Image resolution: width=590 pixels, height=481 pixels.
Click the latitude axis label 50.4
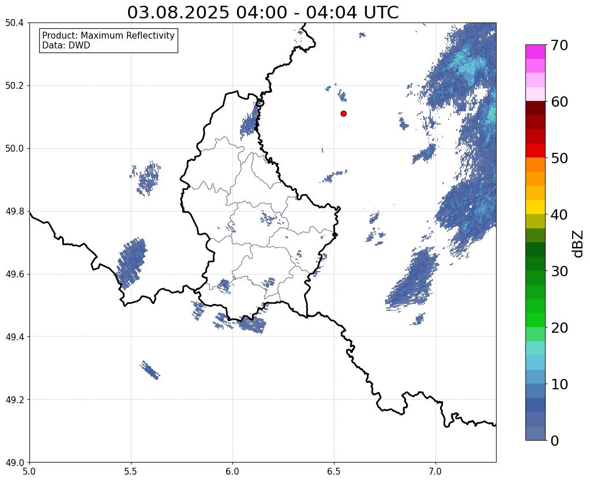[14, 23]
